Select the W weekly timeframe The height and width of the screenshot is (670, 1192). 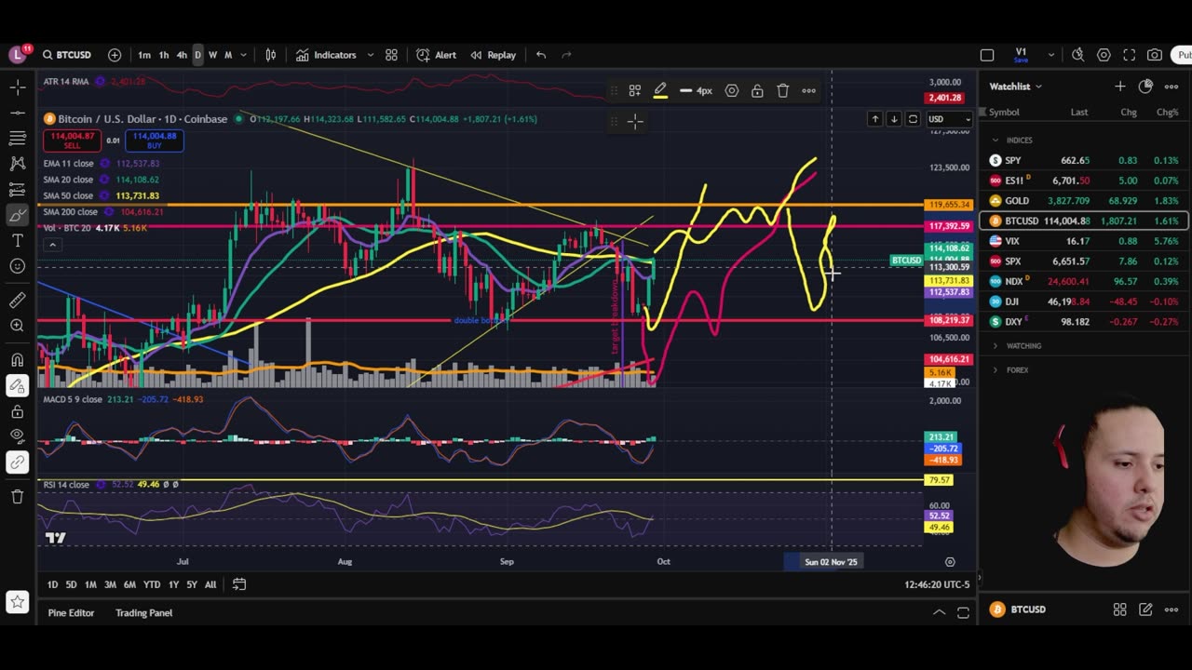212,55
